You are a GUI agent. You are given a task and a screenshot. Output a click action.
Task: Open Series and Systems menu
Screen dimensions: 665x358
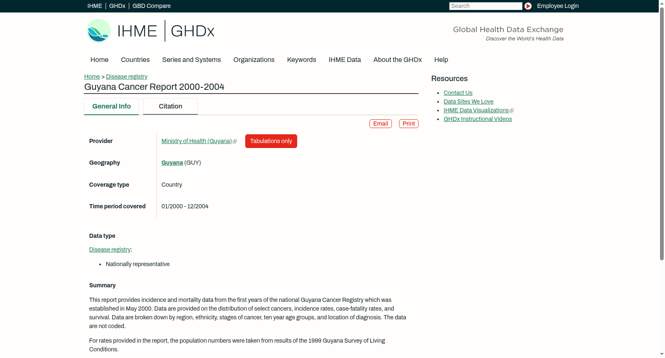(x=191, y=60)
